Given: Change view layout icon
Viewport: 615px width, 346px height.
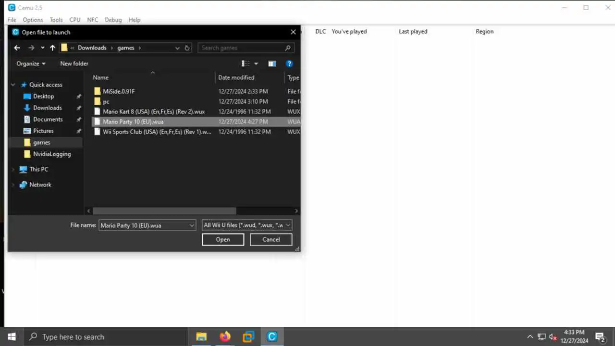Looking at the screenshot, I should pyautogui.click(x=246, y=63).
